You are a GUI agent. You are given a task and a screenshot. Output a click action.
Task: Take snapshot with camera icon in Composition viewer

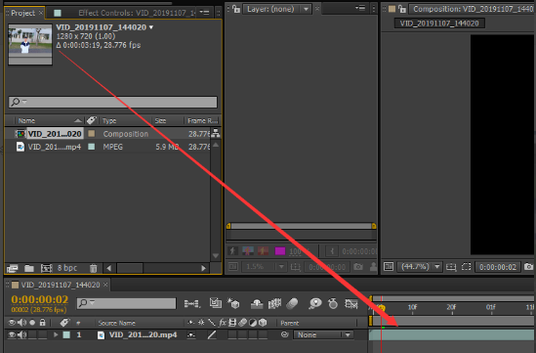pos(528,266)
